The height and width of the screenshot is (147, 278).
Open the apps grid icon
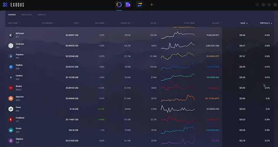(275, 5)
